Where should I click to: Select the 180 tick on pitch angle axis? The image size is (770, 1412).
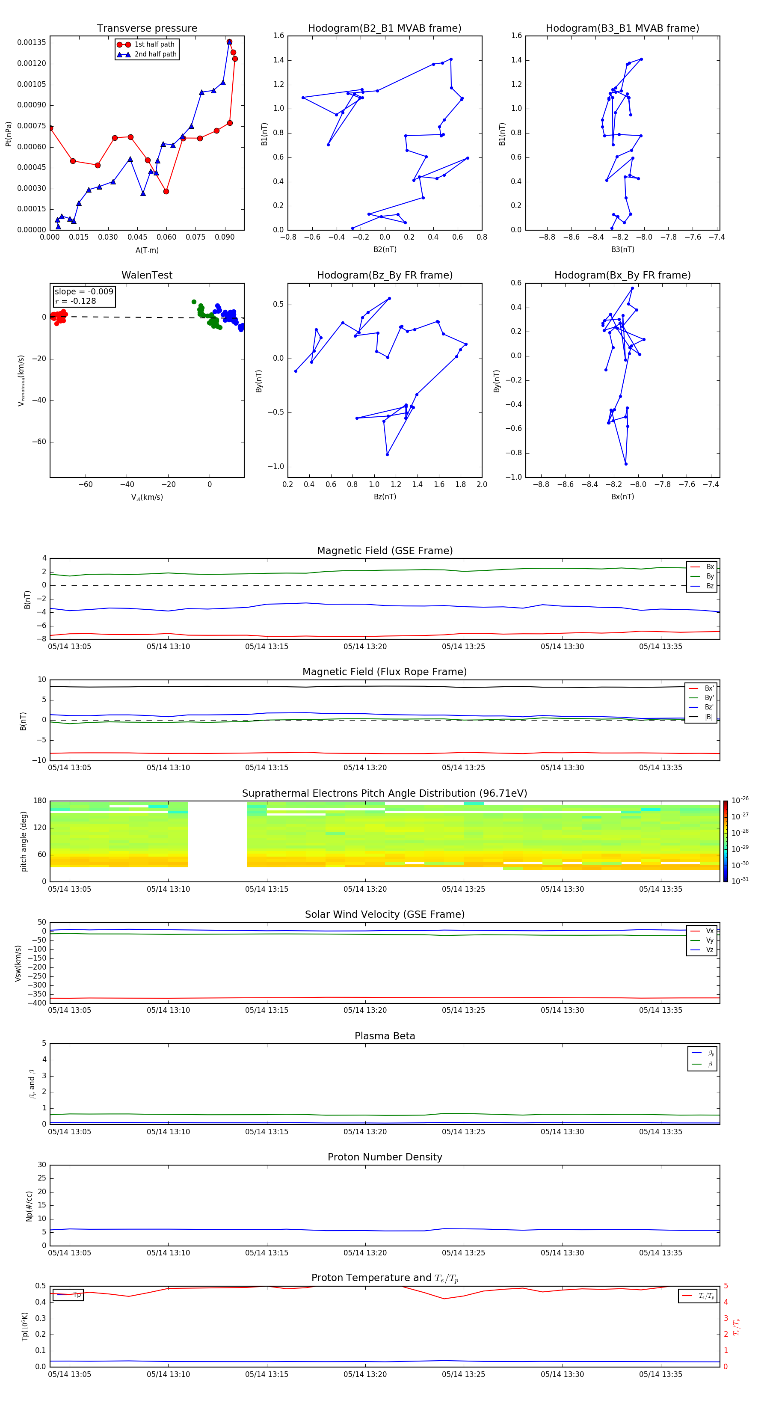(x=40, y=801)
